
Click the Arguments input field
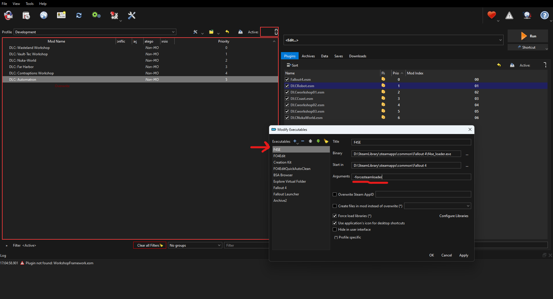pyautogui.click(x=411, y=177)
